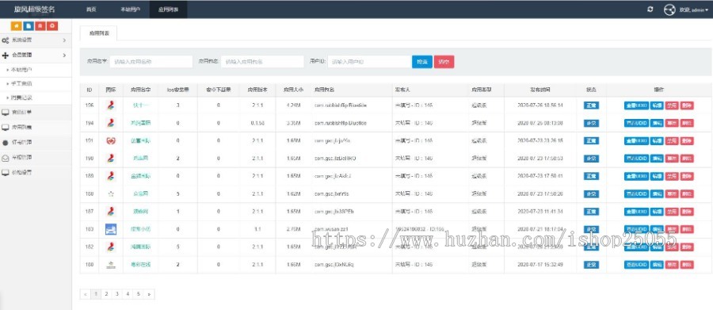Click blue status button in row ID 180
Viewport: 713px width, 310px height.
[591, 265]
